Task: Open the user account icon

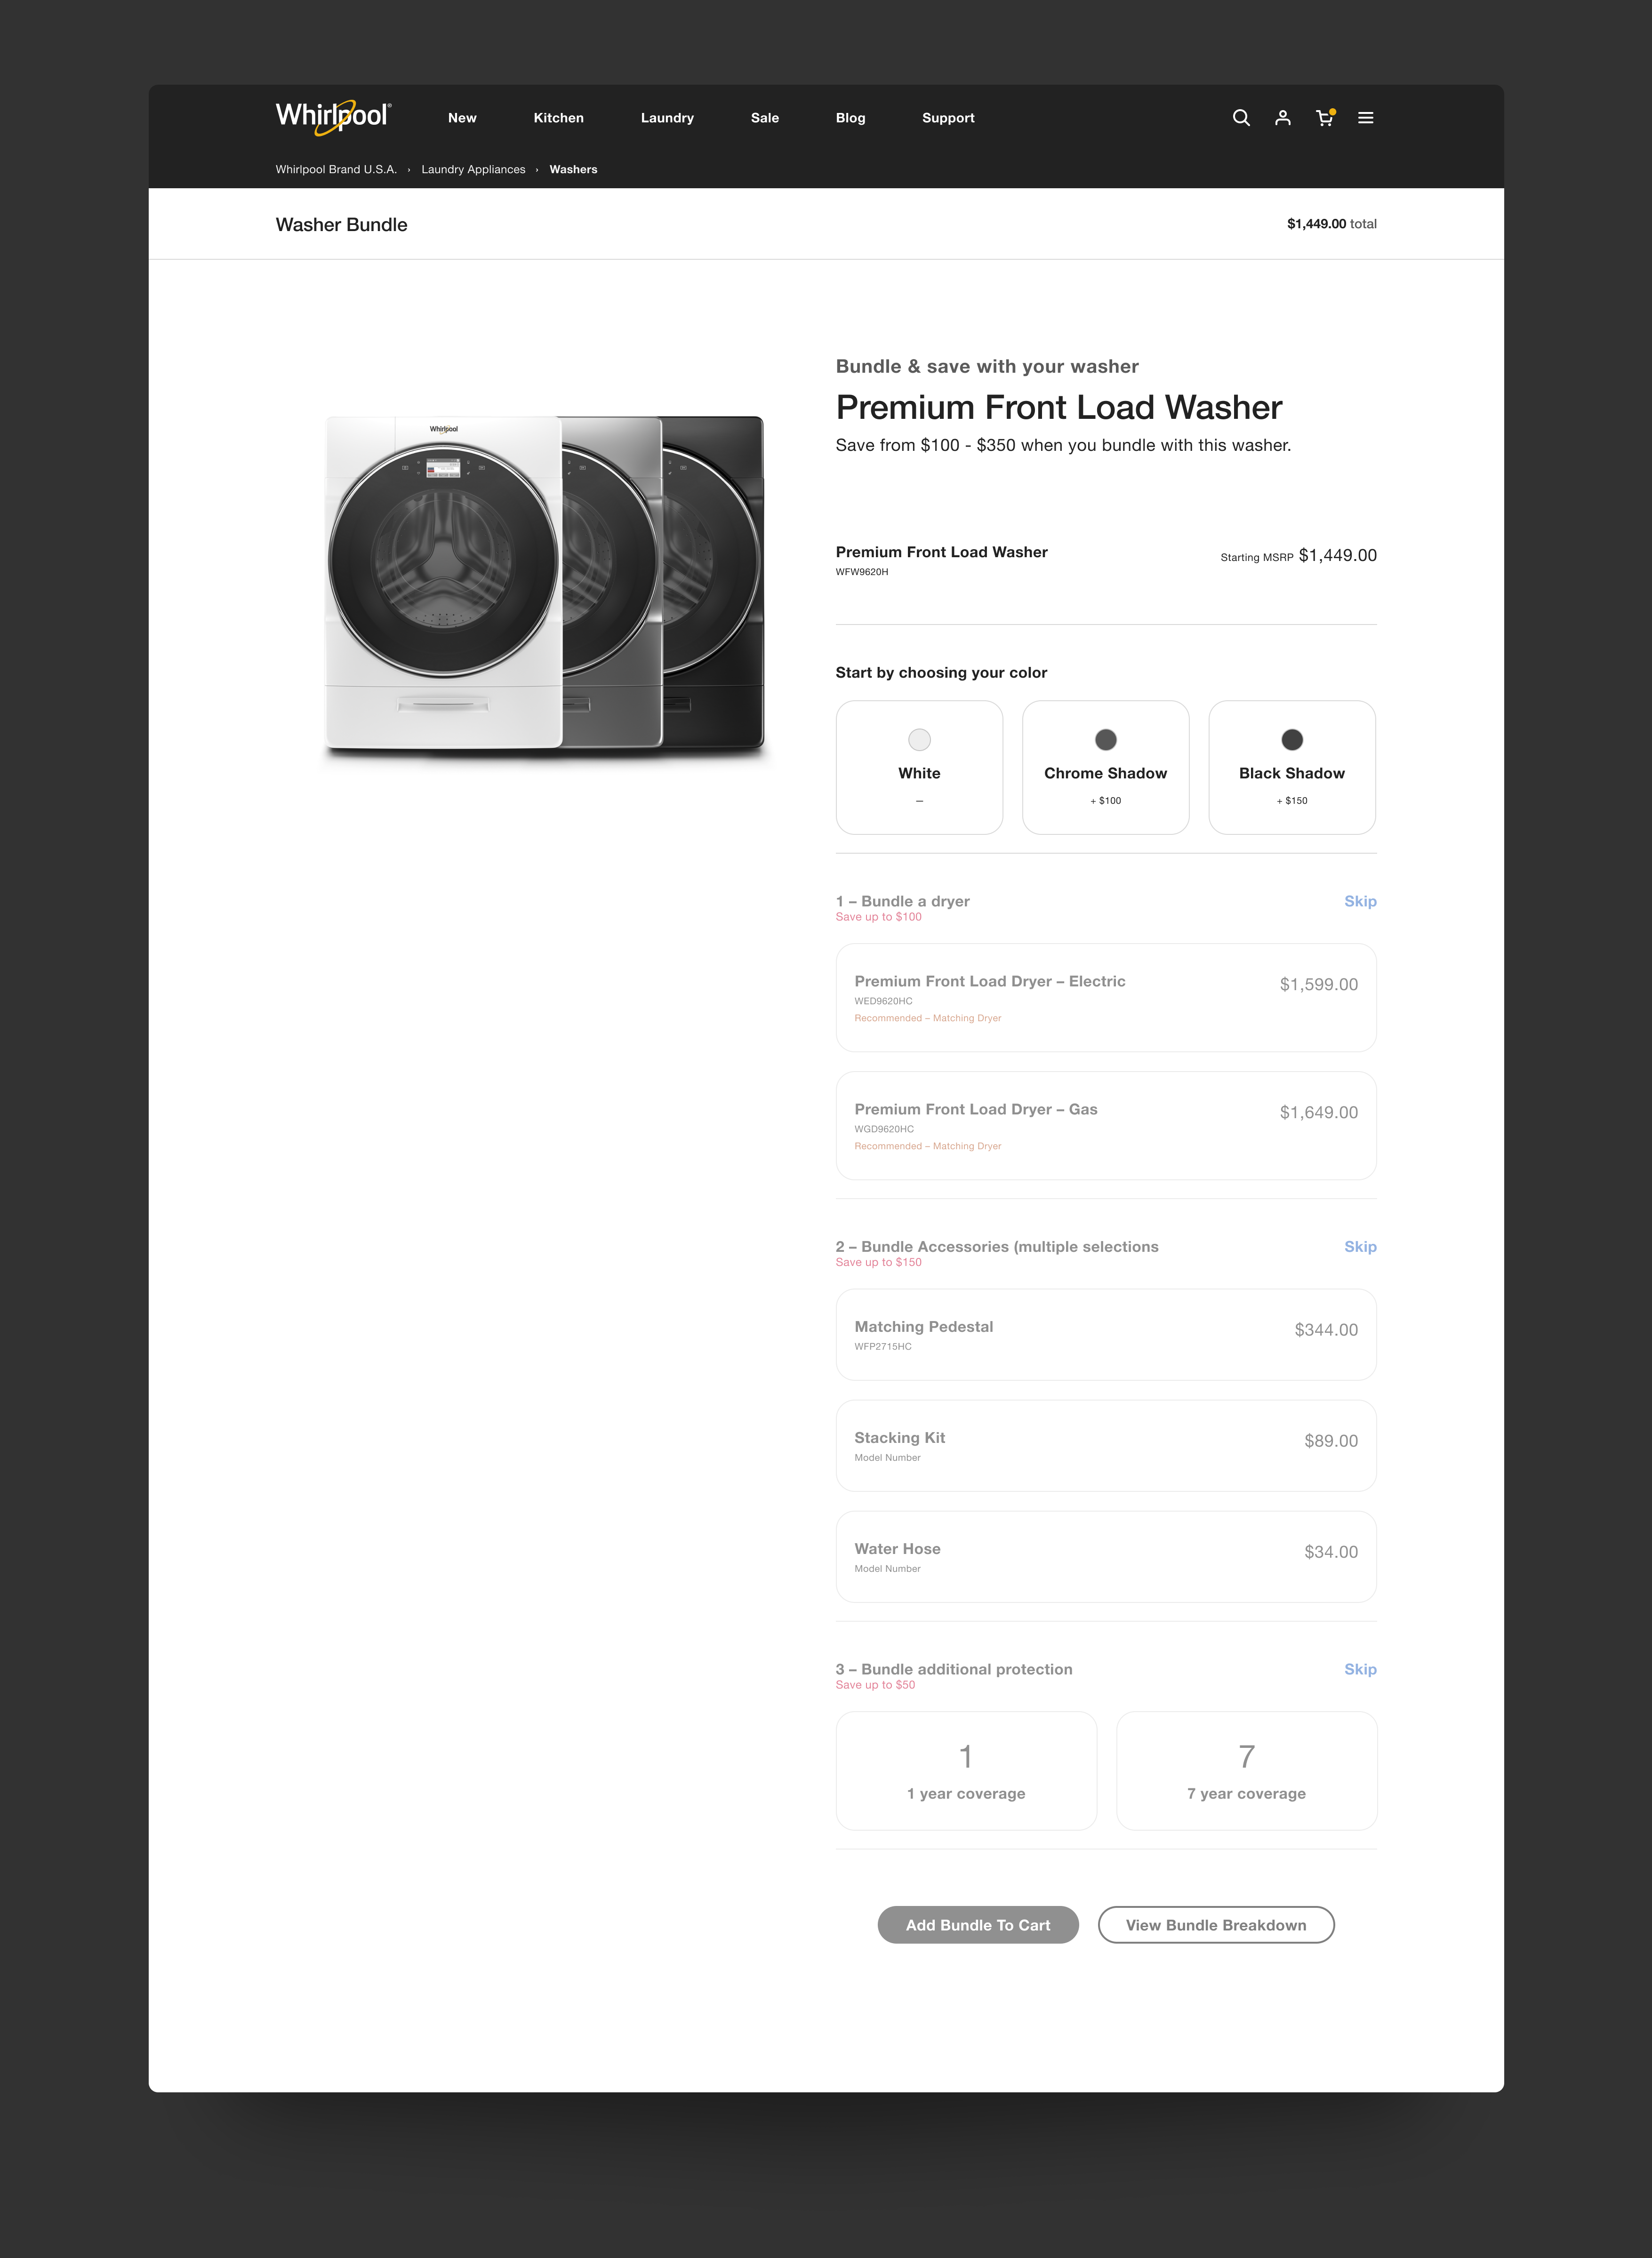Action: pyautogui.click(x=1283, y=118)
